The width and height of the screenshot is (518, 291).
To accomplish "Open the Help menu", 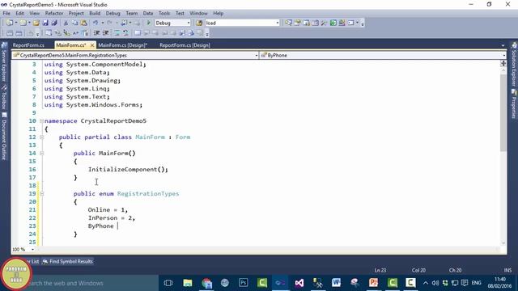I will point(218,13).
